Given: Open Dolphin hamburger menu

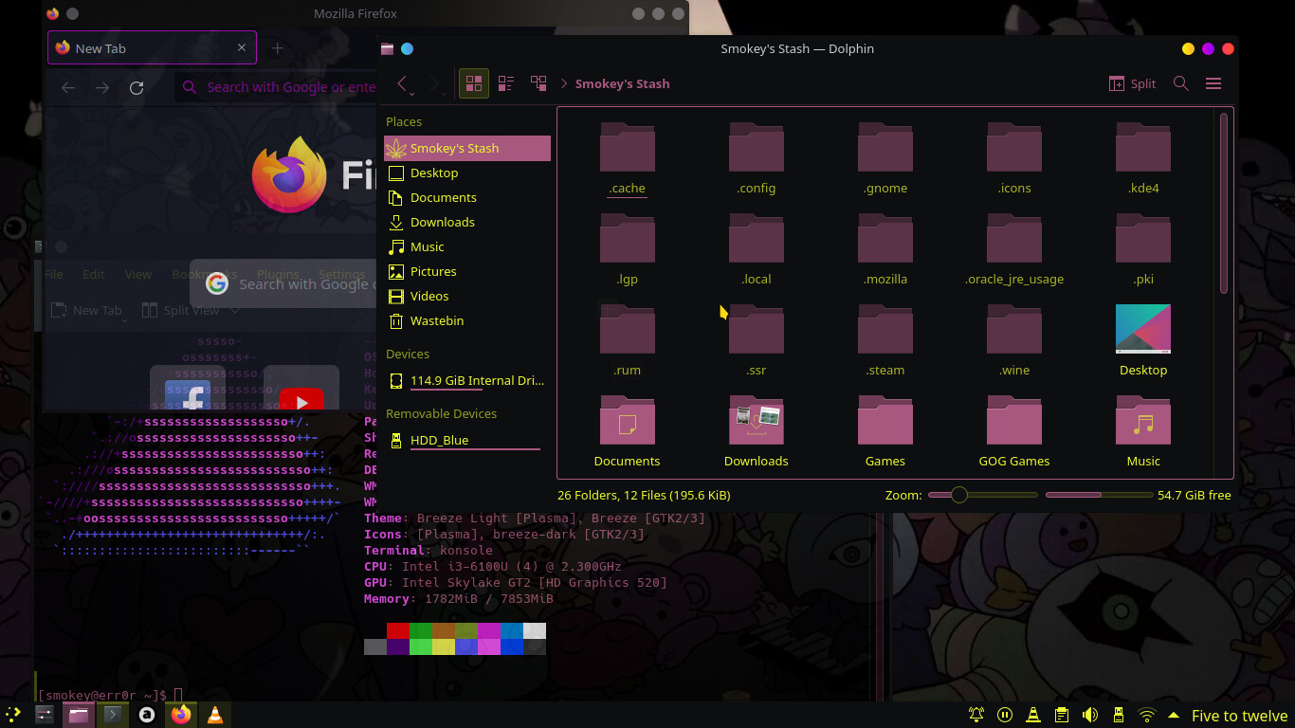Looking at the screenshot, I should (x=1213, y=83).
